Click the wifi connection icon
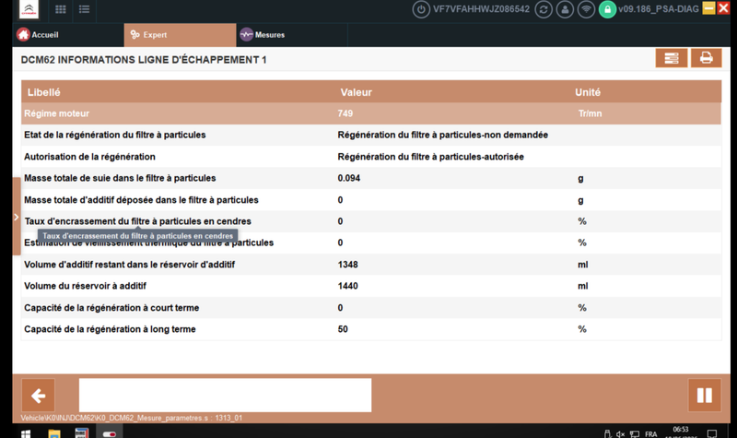The width and height of the screenshot is (737, 438). pyautogui.click(x=586, y=9)
